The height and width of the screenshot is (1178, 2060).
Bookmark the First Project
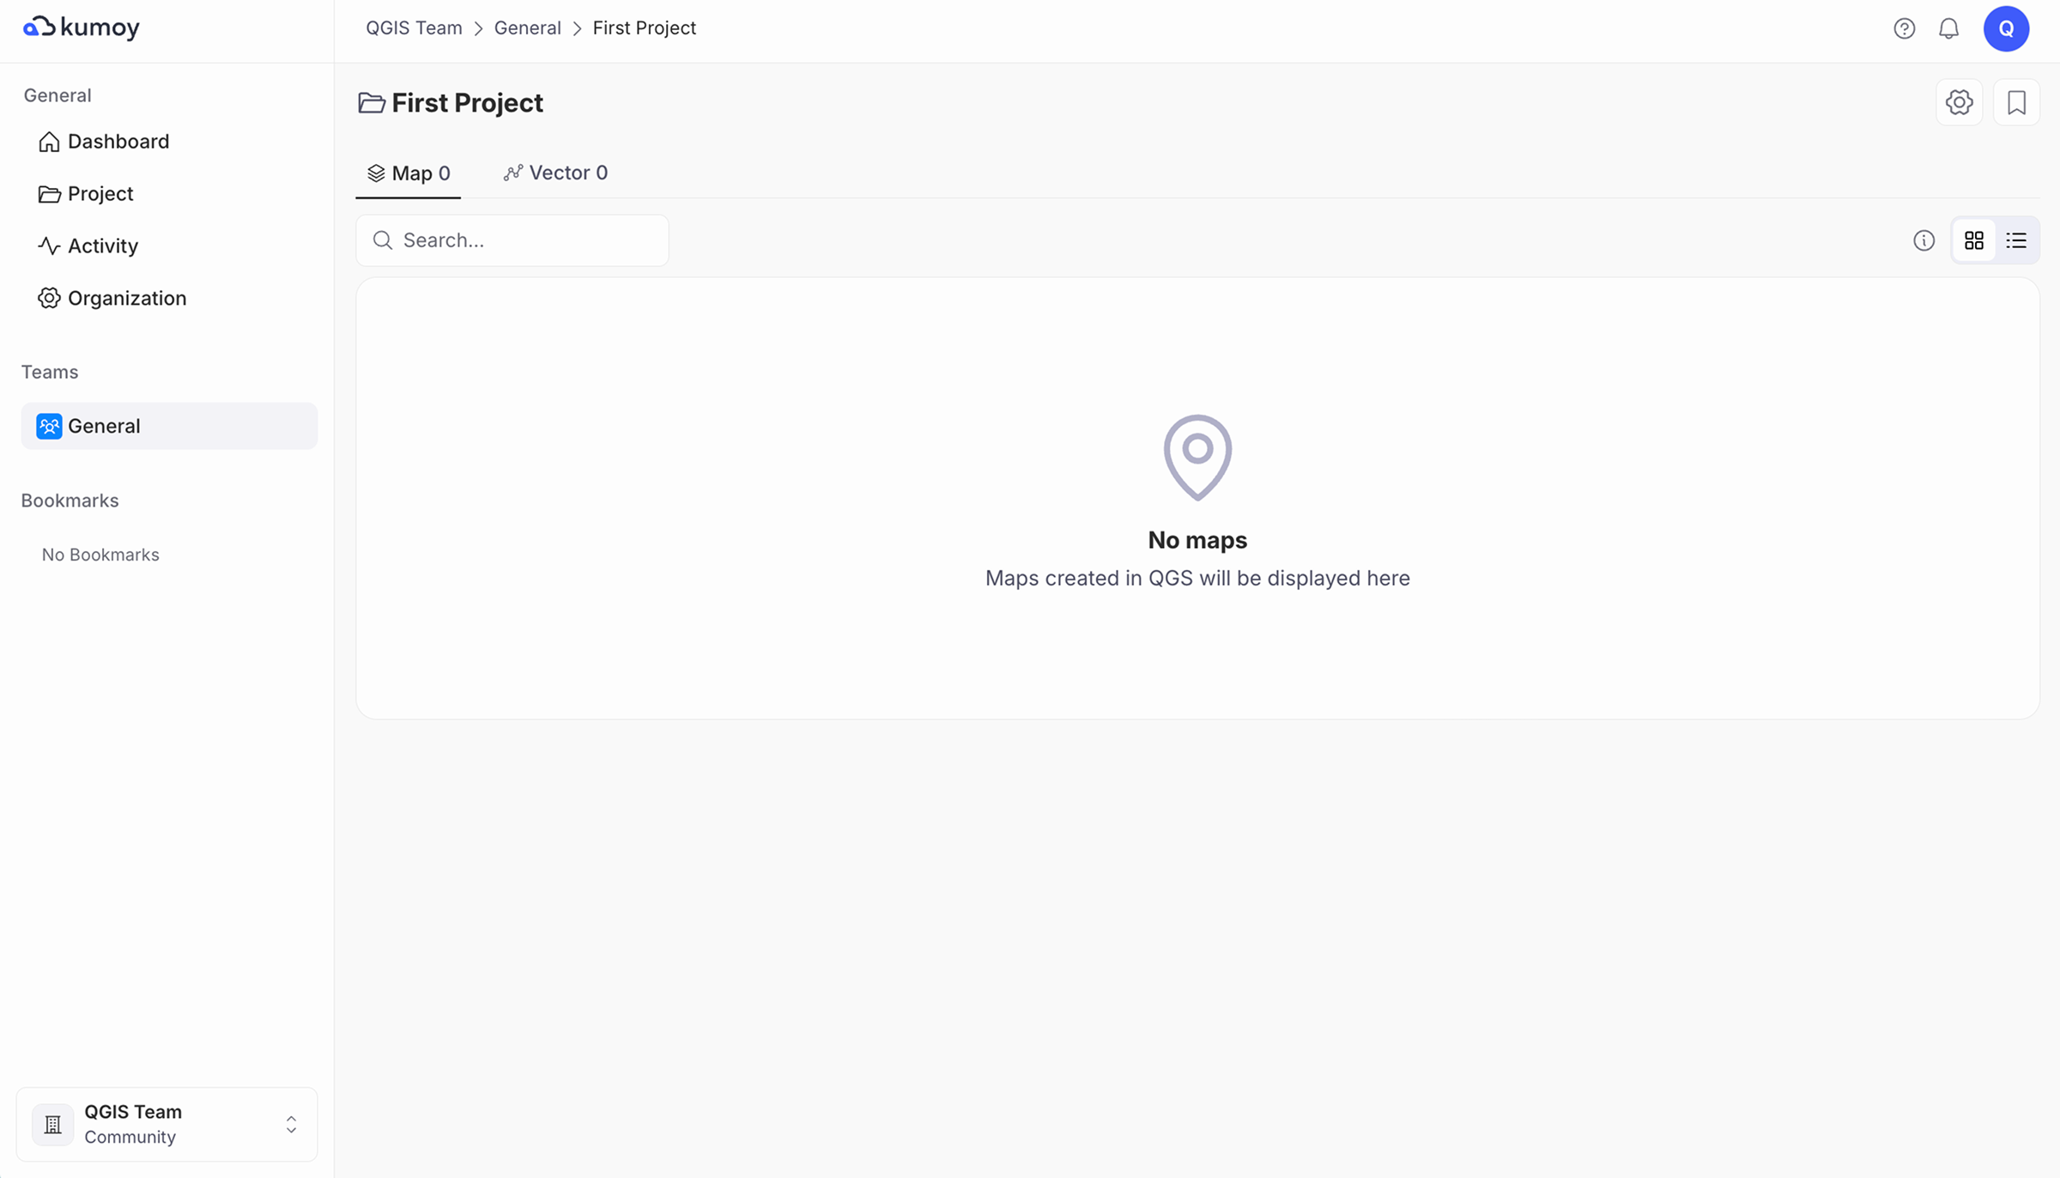pos(2016,103)
